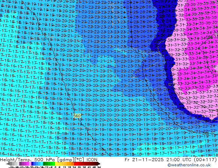
Task: Click the magenta legend segment near -36
Action: pyautogui.click(x=28, y=164)
